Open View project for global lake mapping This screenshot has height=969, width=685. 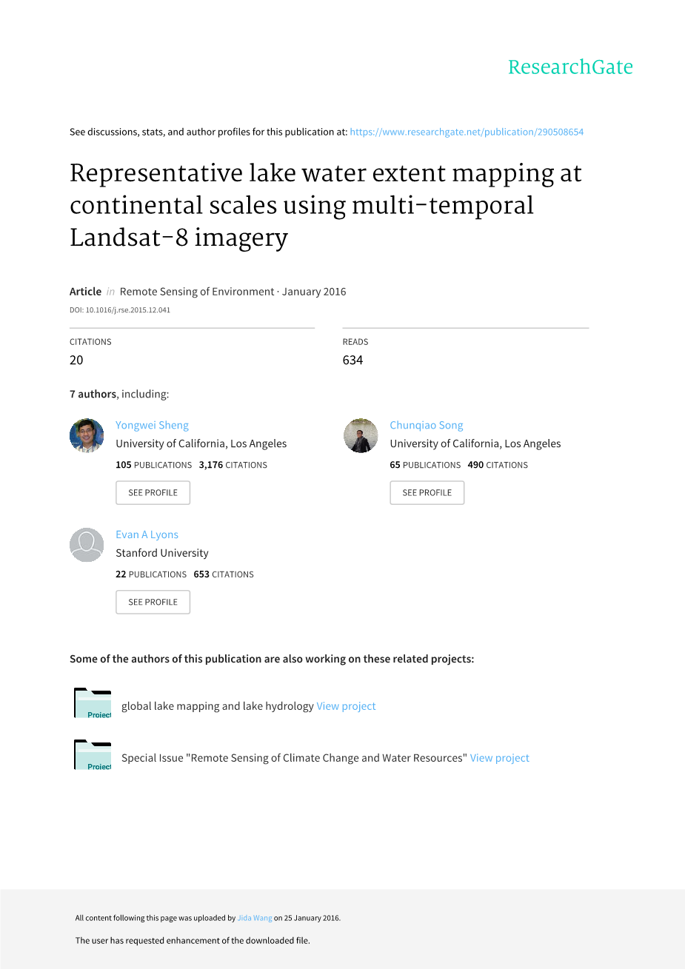[346, 706]
